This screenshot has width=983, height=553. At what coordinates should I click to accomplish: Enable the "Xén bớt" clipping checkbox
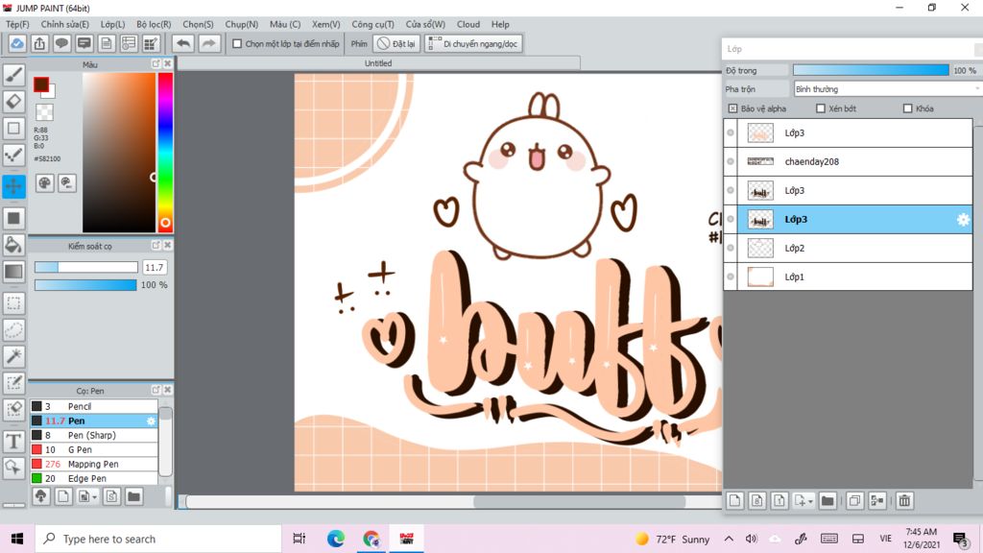(821, 108)
